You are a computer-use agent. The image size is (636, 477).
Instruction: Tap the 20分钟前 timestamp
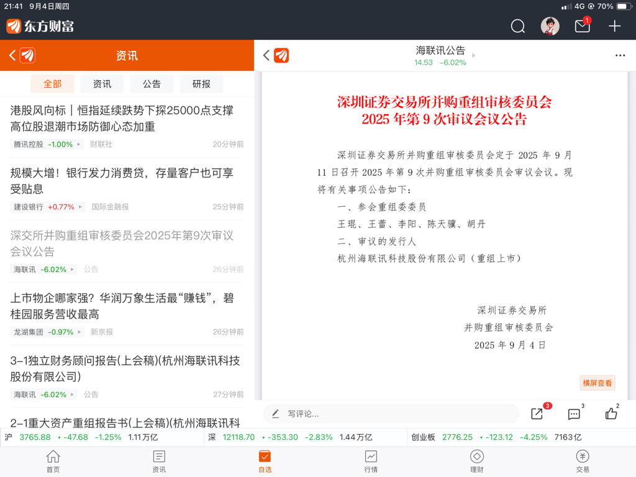click(228, 144)
